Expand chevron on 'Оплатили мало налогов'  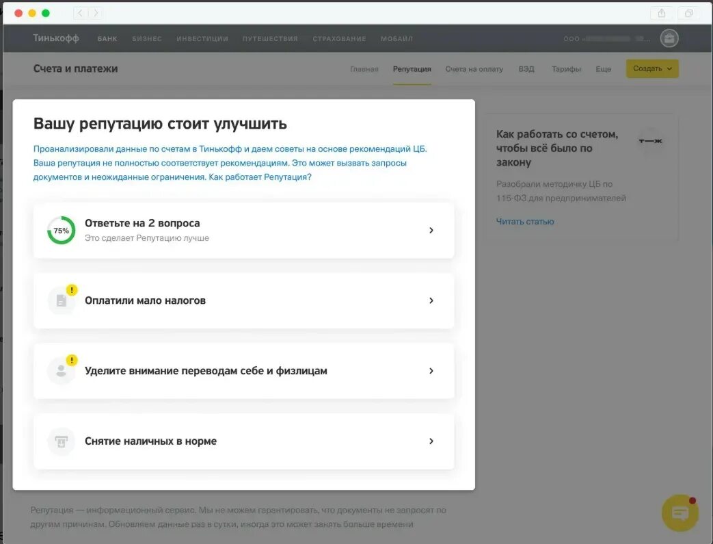point(431,300)
